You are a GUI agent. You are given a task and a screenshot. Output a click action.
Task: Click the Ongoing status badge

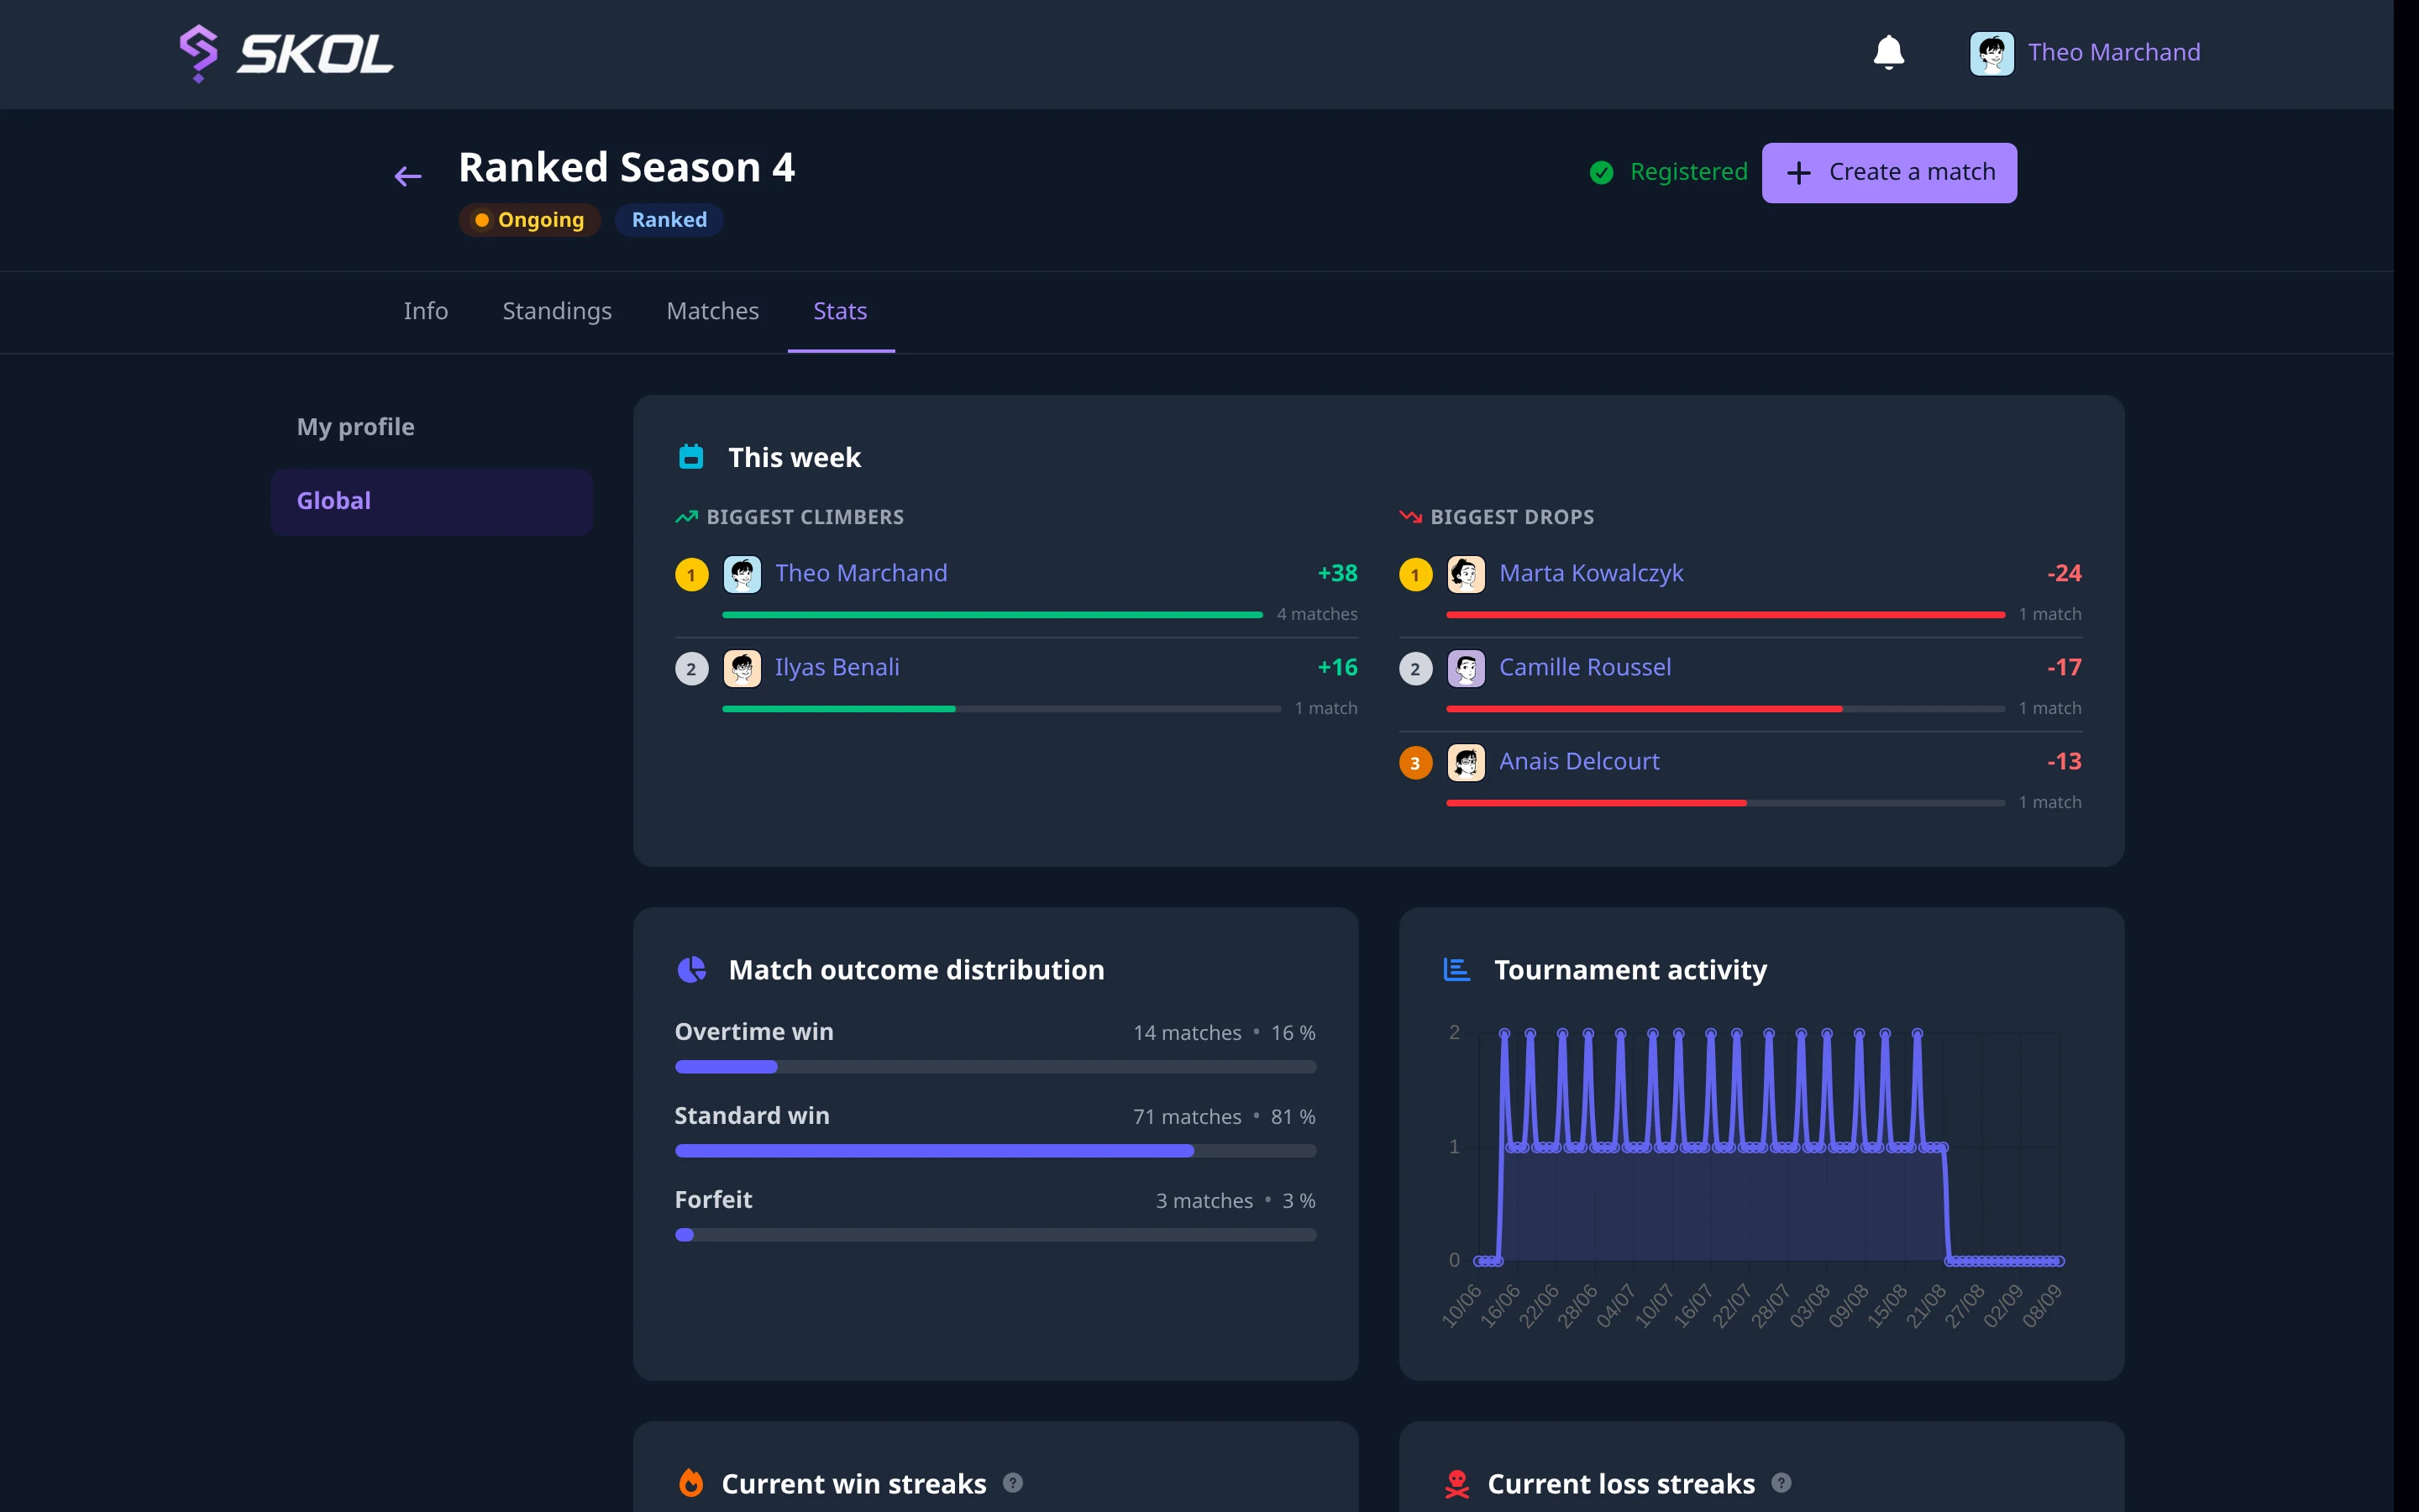pyautogui.click(x=530, y=220)
